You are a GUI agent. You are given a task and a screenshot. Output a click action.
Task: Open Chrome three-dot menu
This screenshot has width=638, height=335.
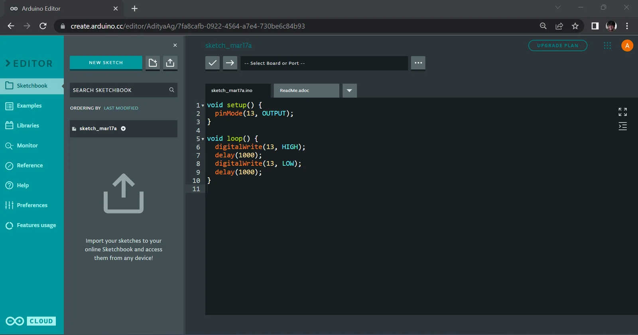click(x=627, y=26)
